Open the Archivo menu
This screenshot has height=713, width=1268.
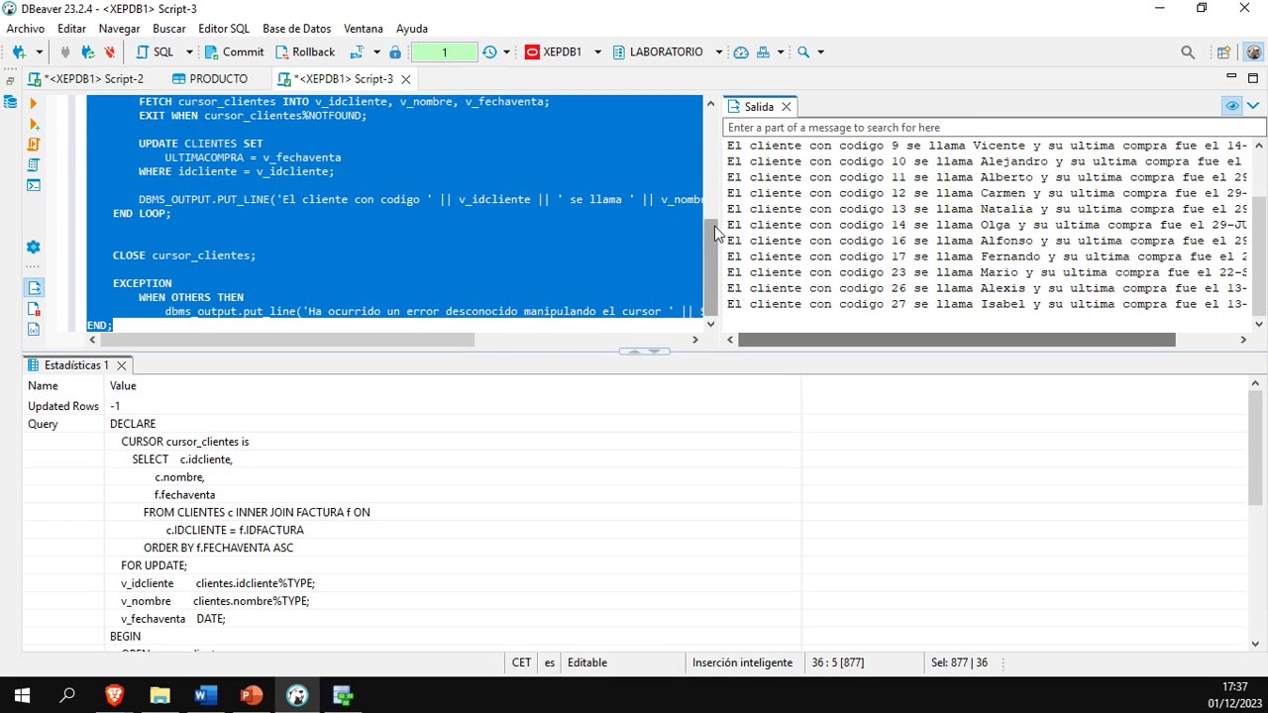pos(26,29)
